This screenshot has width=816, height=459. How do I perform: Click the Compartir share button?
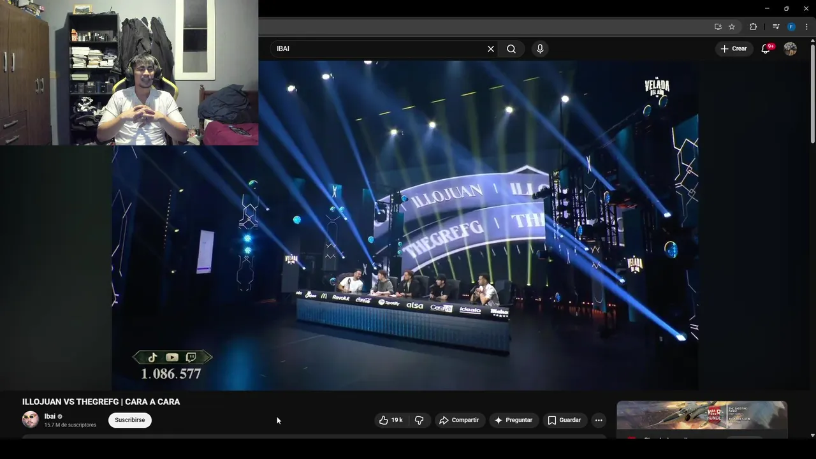coord(459,420)
